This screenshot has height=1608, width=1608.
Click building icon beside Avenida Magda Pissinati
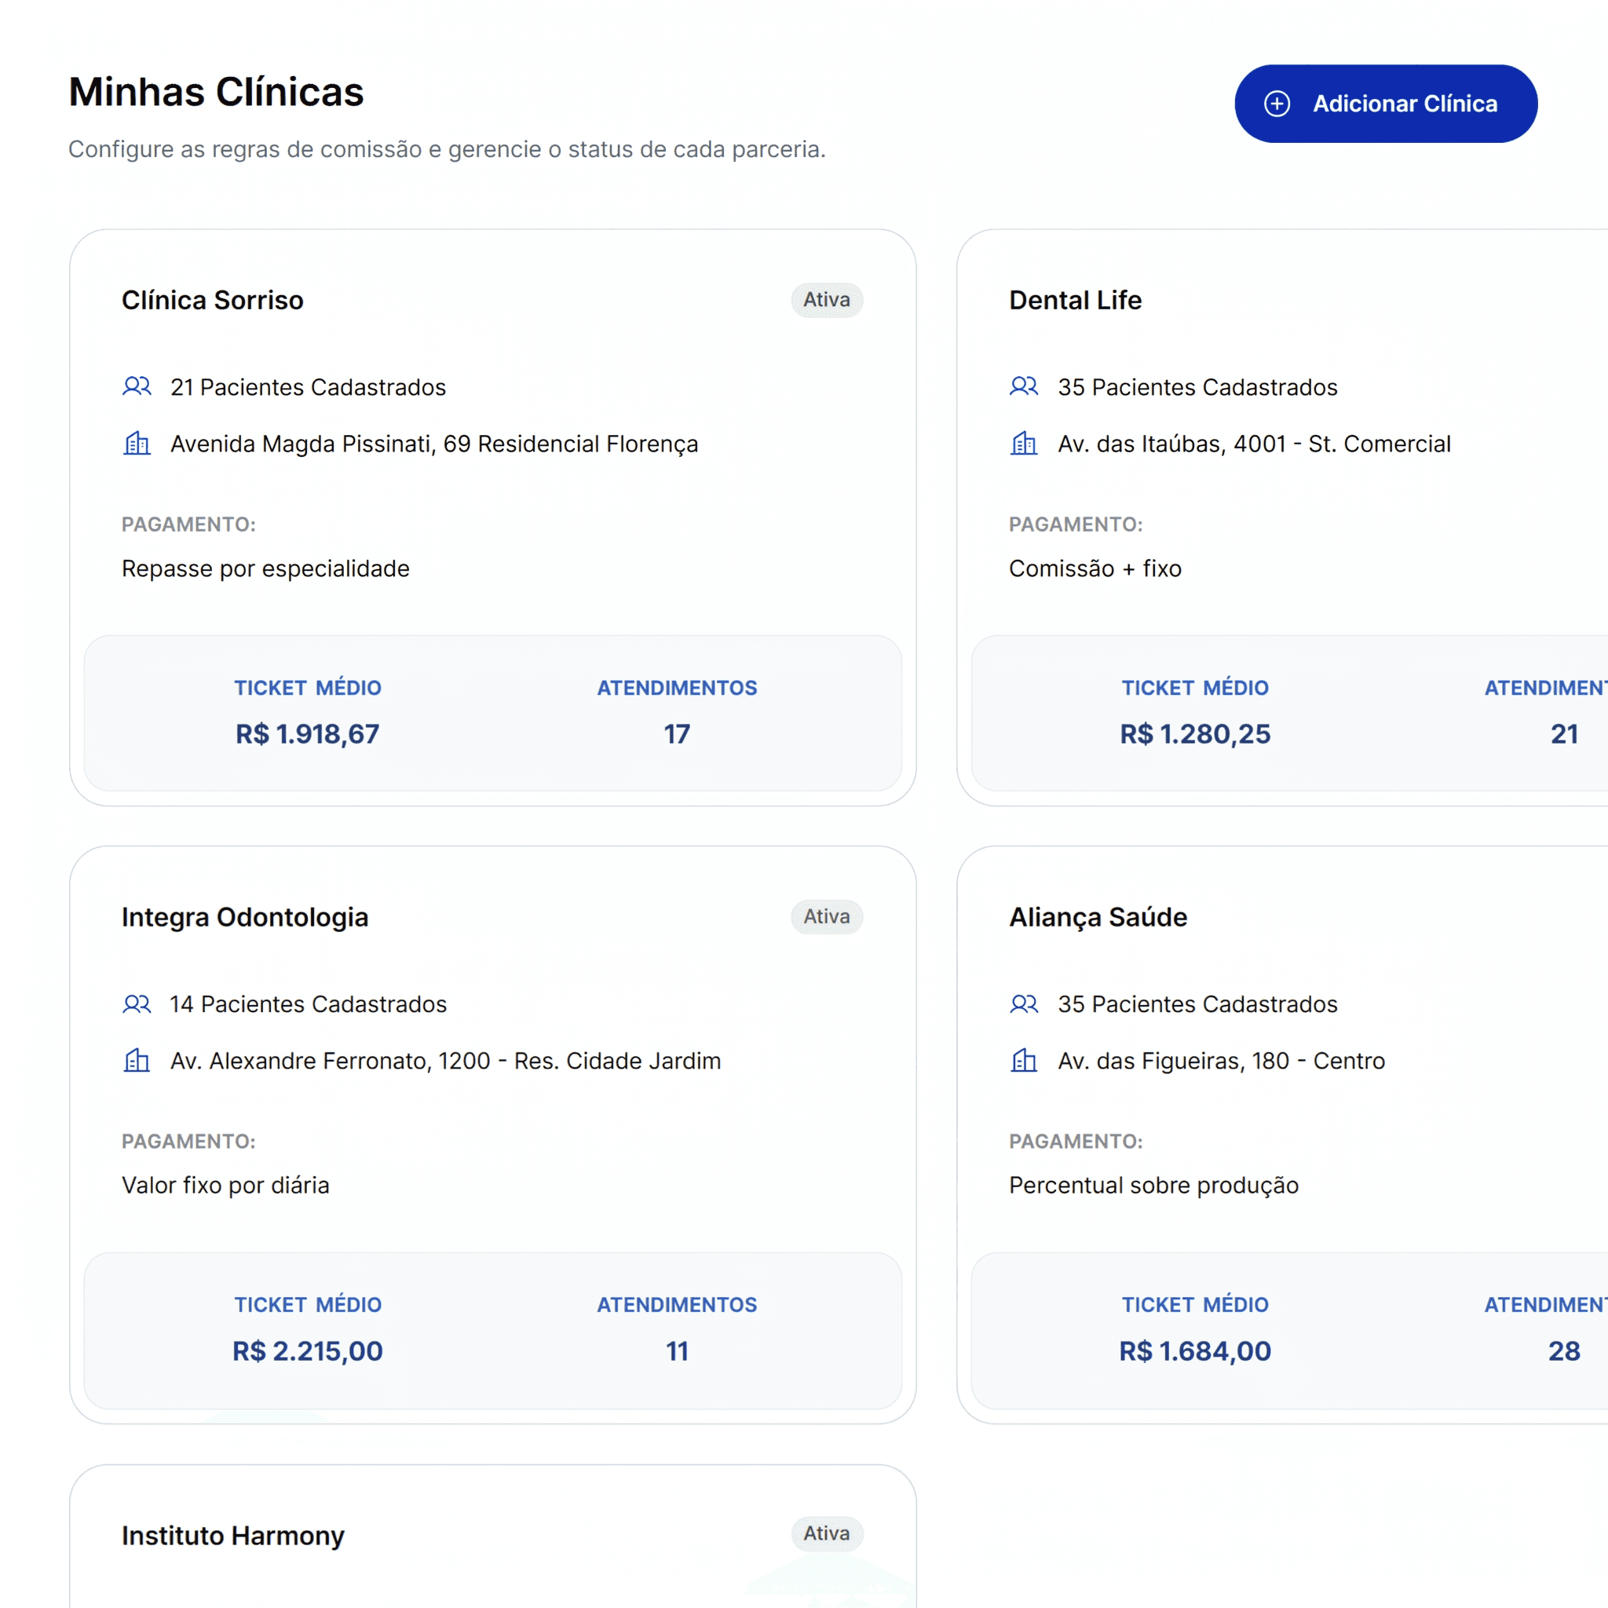(137, 443)
